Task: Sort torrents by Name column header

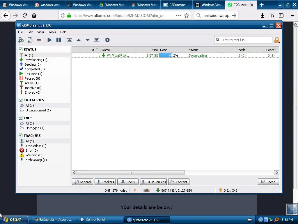Action: click(115, 50)
